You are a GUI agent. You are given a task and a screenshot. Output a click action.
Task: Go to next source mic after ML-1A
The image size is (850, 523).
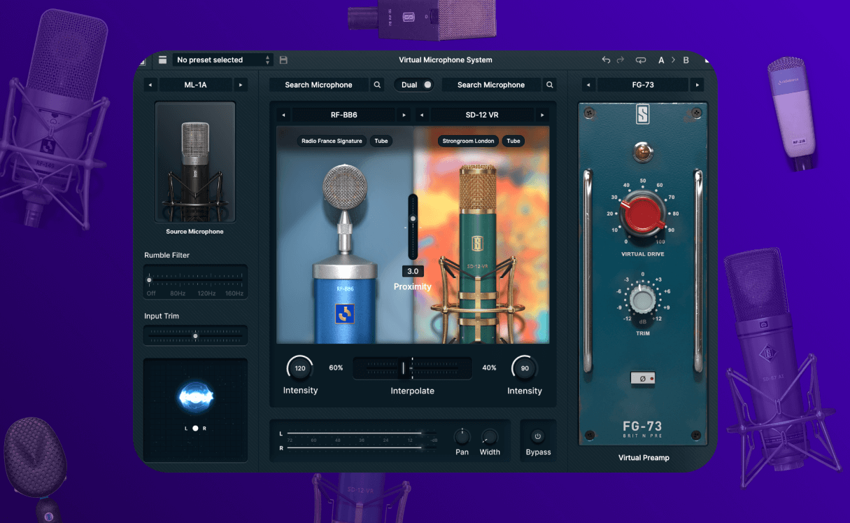pyautogui.click(x=241, y=85)
